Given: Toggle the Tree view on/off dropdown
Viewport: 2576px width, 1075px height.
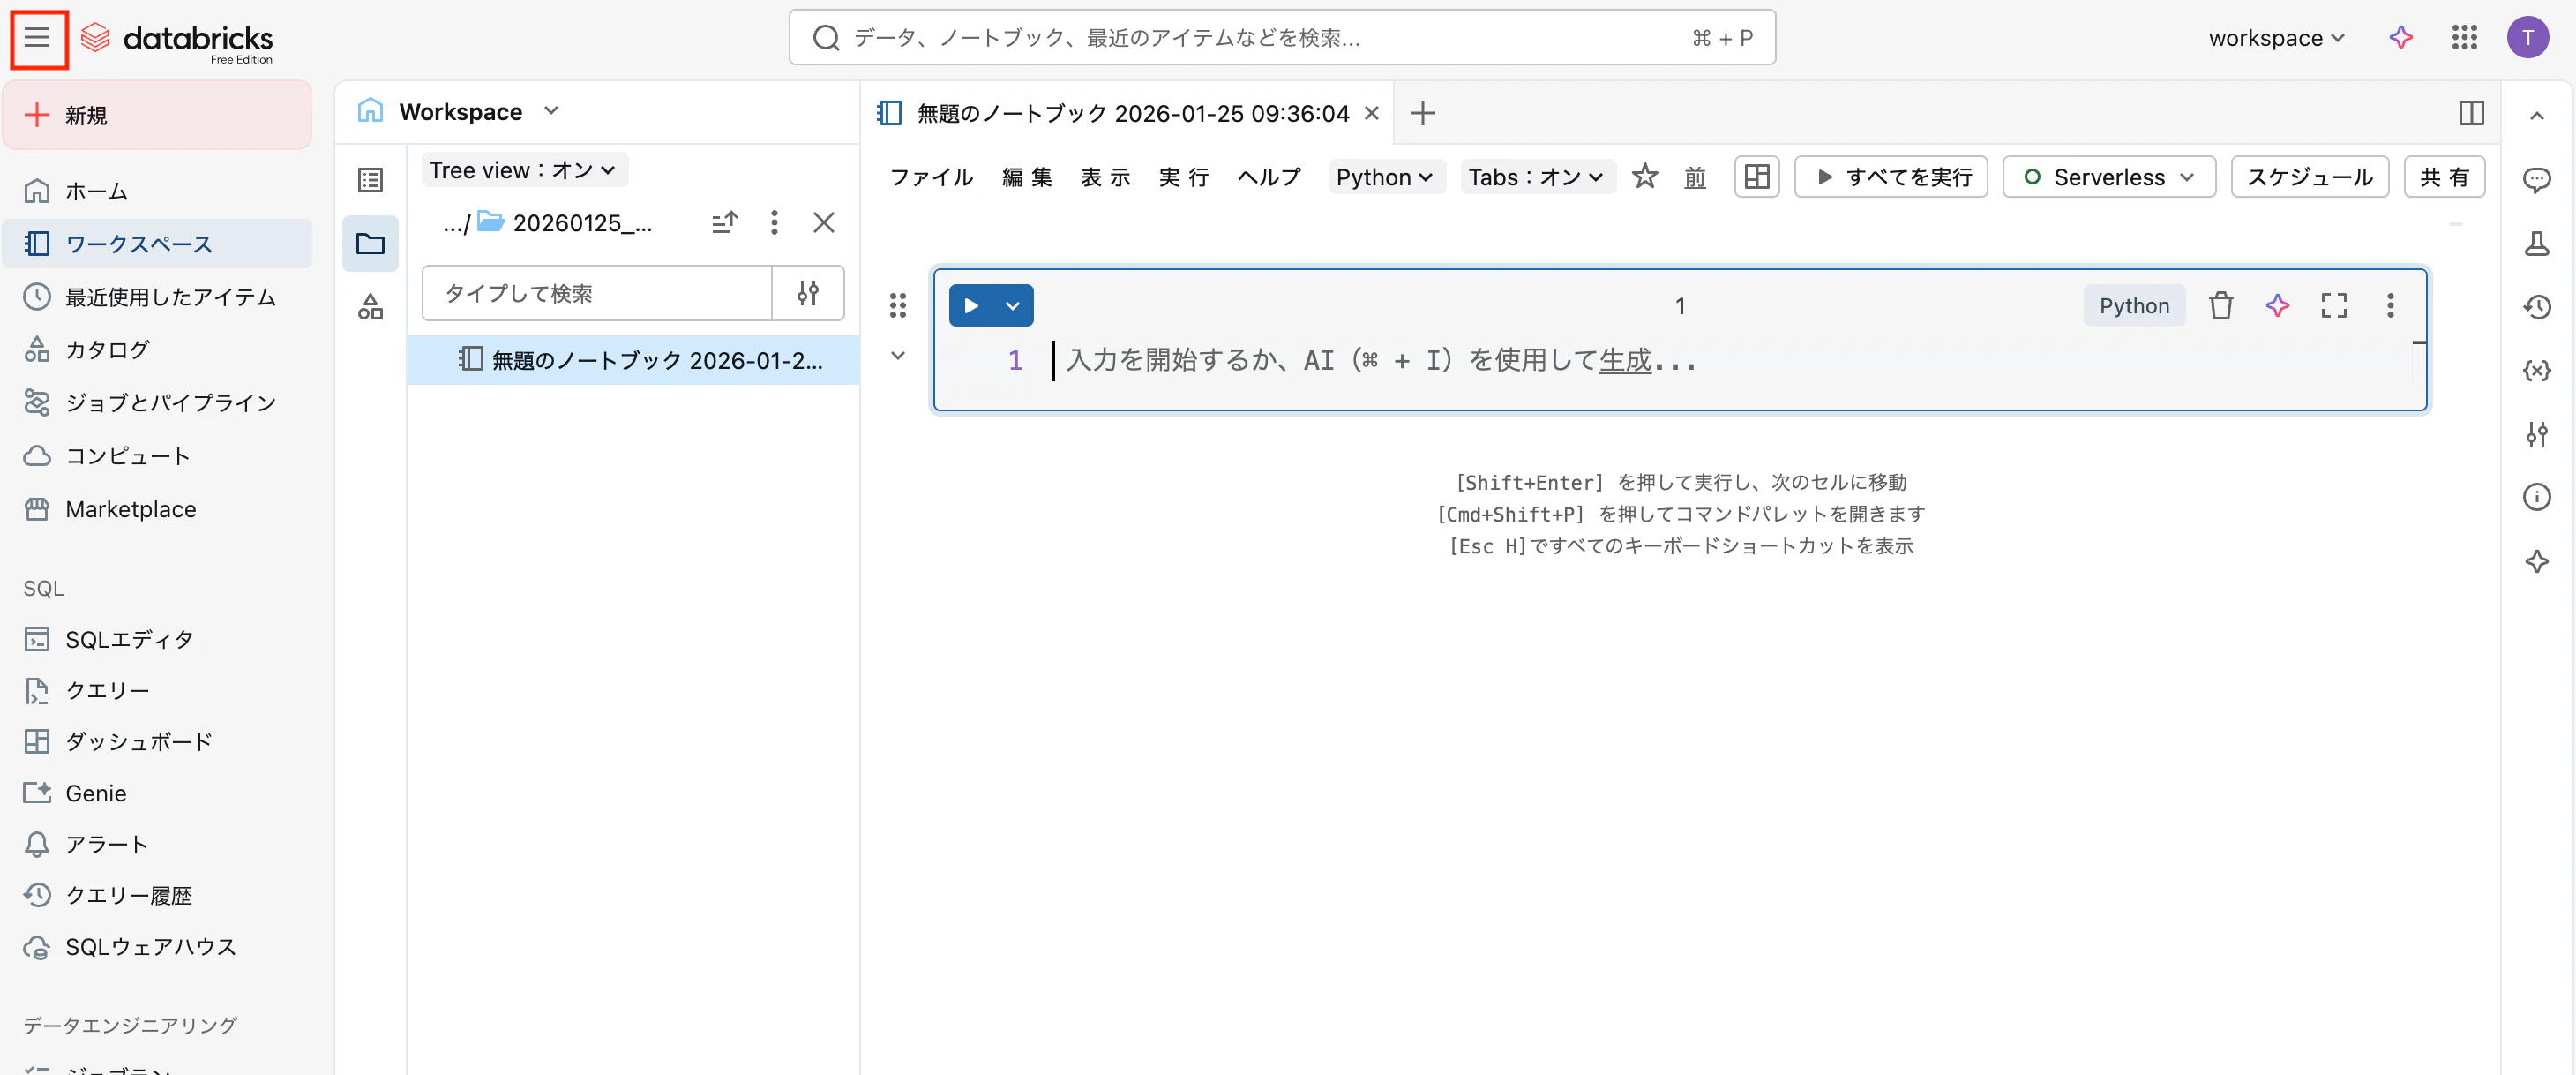Looking at the screenshot, I should (524, 170).
